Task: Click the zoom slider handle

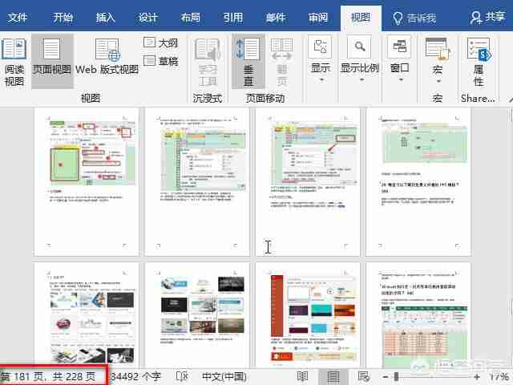Action: (396, 377)
